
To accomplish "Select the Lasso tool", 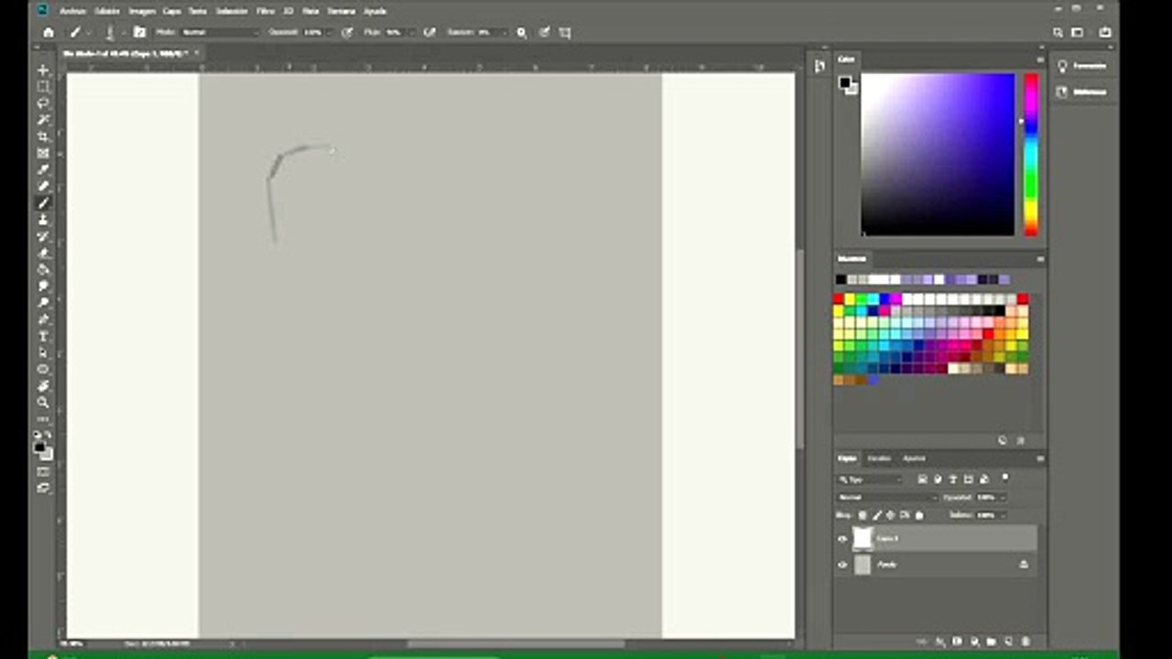I will [x=43, y=103].
